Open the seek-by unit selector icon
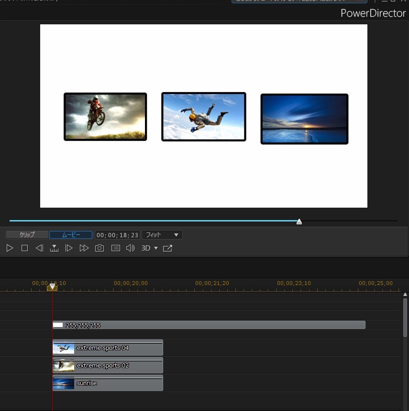Screen dimensions: 409x411 [54, 248]
